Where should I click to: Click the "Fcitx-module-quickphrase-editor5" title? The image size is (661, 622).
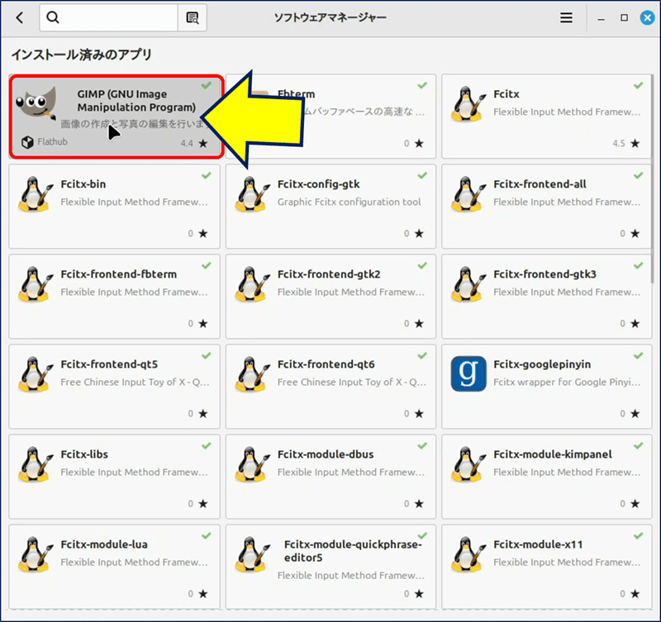point(353,551)
